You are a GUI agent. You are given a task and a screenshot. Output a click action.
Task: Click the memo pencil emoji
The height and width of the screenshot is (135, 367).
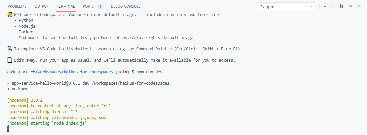click(x=10, y=60)
